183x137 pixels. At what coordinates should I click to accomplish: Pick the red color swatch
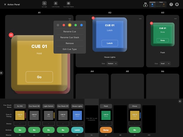64,25
